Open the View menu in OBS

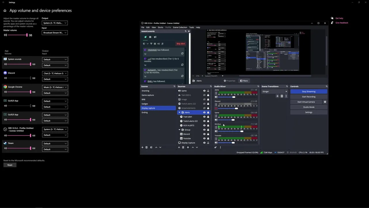tap(154, 27)
